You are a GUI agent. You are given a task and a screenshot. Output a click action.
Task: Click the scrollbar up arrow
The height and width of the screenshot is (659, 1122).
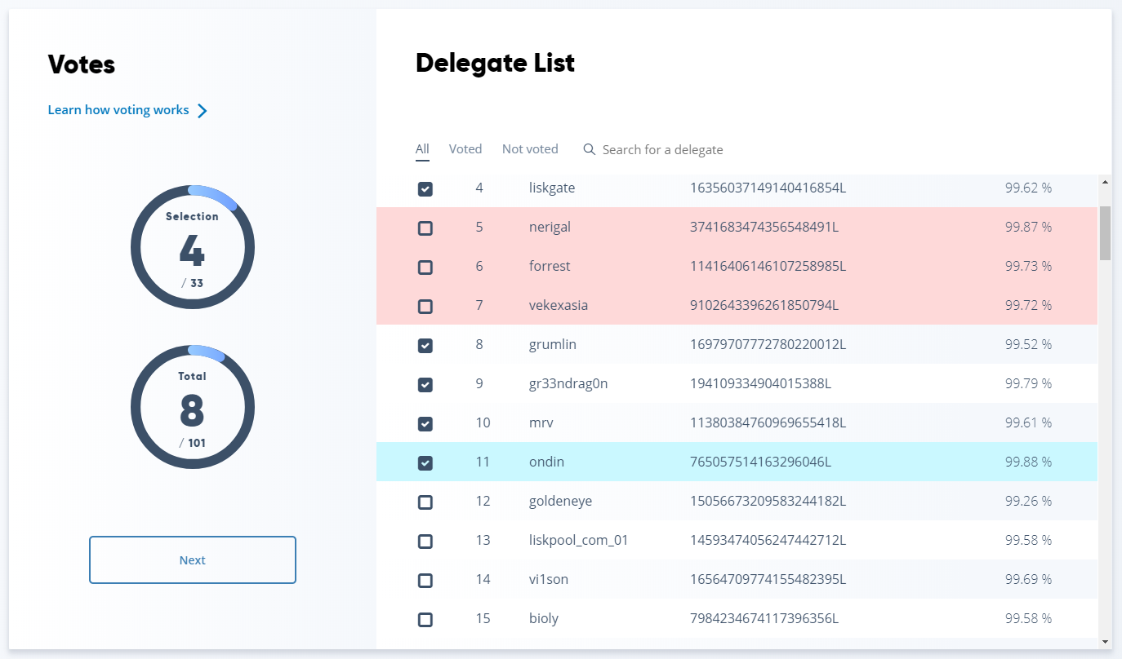click(x=1105, y=183)
